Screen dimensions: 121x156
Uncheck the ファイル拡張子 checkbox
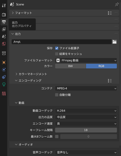pyautogui.click(x=57, y=48)
